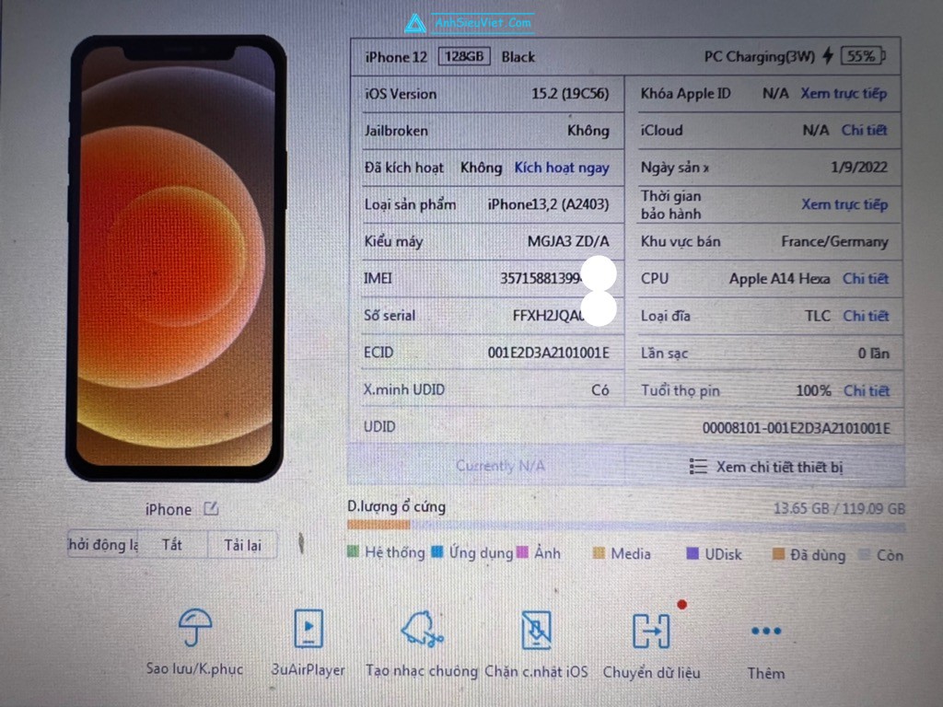The width and height of the screenshot is (943, 707).
Task: Click the 128GB storage badge
Action: tap(464, 56)
